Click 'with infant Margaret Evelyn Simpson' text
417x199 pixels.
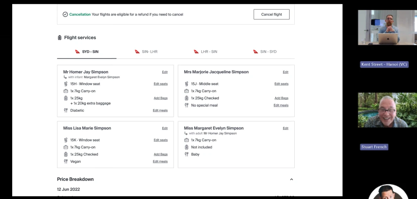click(x=94, y=77)
